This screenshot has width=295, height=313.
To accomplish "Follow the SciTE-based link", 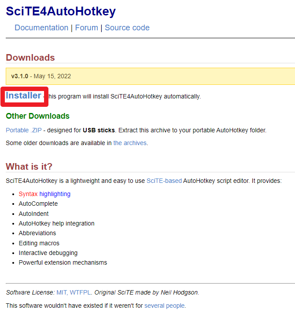I will click(x=164, y=181).
